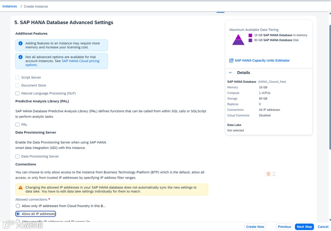Click the warning triangle icon in IP addresses notice
This screenshot has width=331, height=231.
[x=21, y=187]
